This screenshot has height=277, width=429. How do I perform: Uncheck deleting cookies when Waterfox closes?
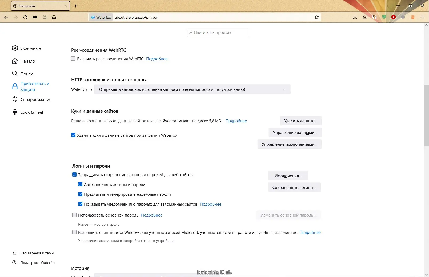coord(73,135)
